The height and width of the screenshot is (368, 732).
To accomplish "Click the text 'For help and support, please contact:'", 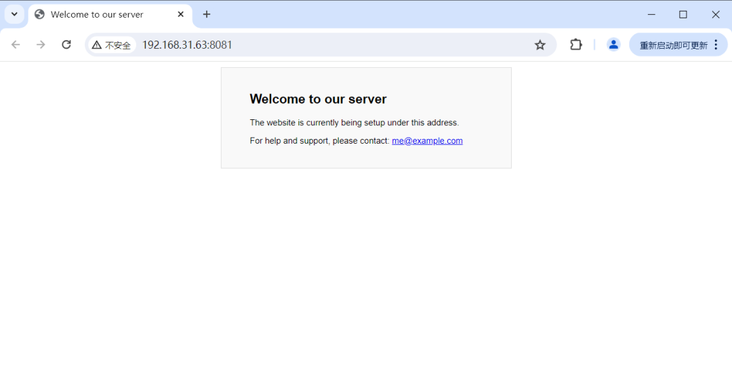I will coord(320,140).
